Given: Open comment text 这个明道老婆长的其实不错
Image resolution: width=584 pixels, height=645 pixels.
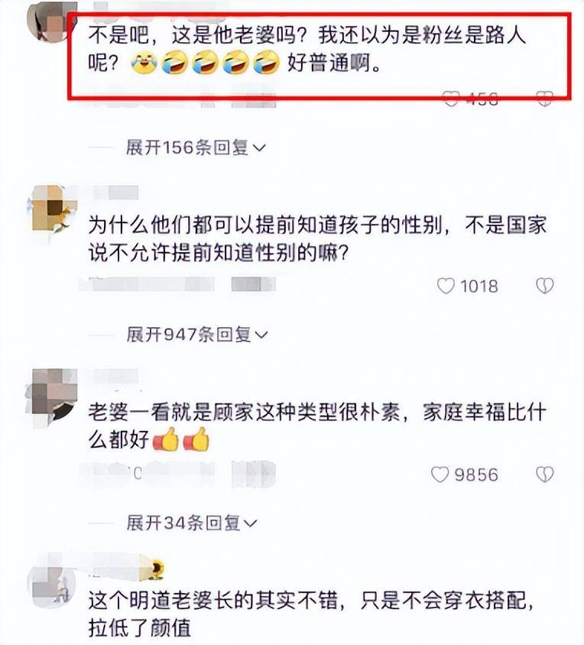Looking at the screenshot, I should 311,614.
